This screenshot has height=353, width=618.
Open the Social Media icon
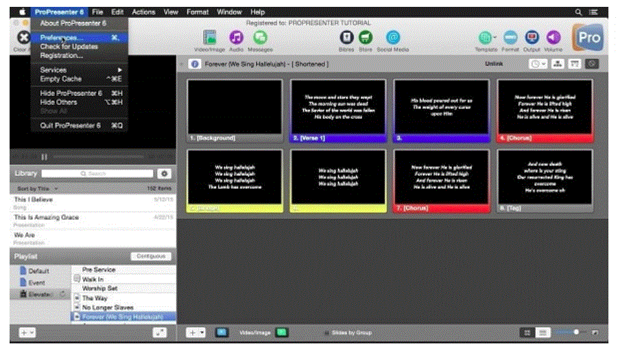(392, 38)
